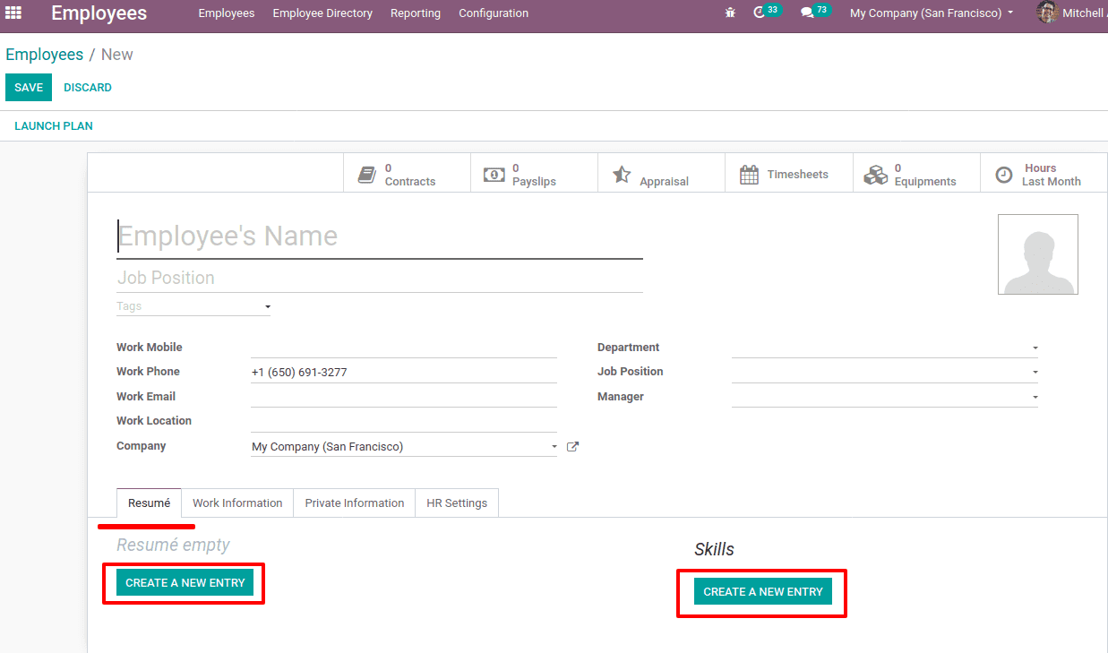Open the Timesheets calendar button
This screenshot has height=653, width=1108.
coord(788,174)
